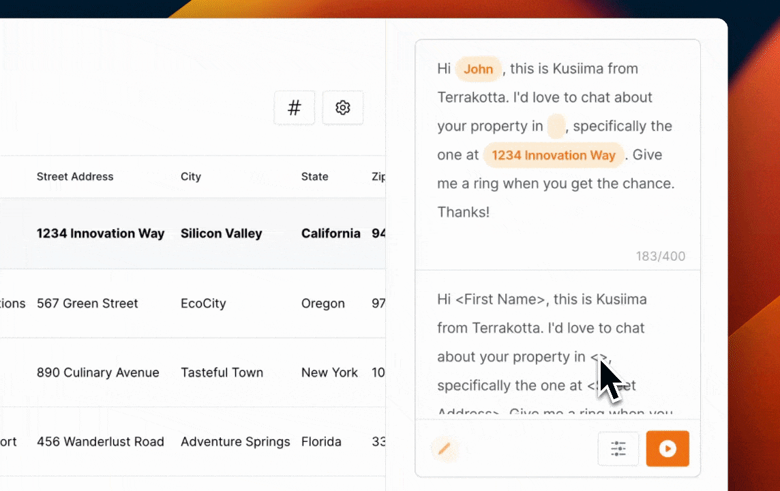Click the State column header

[314, 177]
